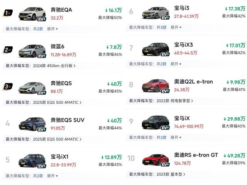The width and height of the screenshot is (247, 185).
Task: Open the red 奥迪Q2L e-tron thumbnail
Action: [x=156, y=86]
